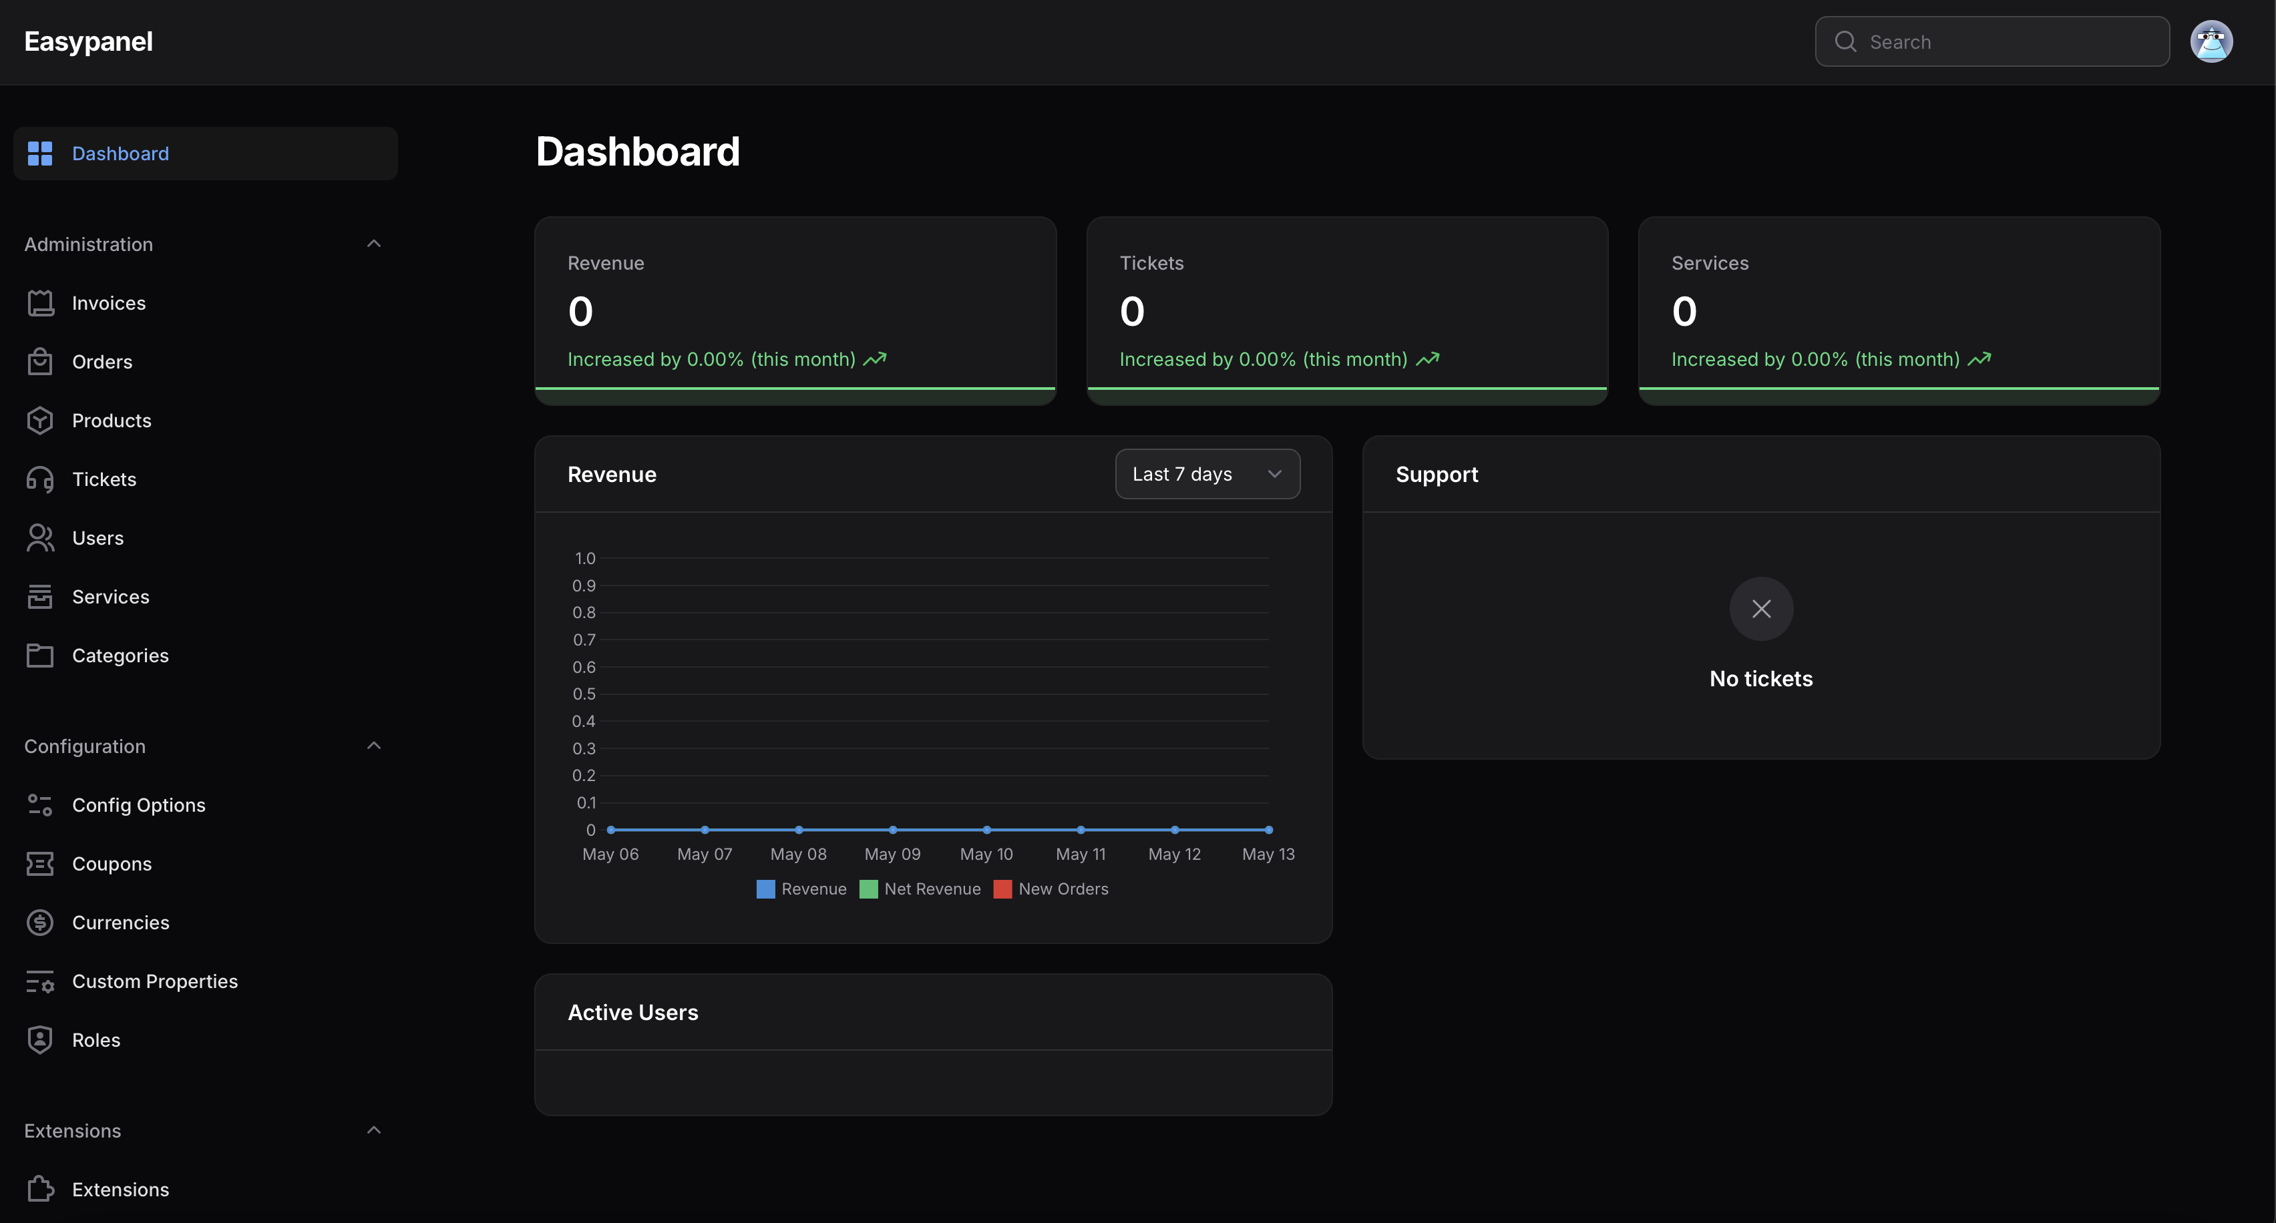Open Orders using its bag icon
This screenshot has height=1223, width=2276.
click(41, 361)
